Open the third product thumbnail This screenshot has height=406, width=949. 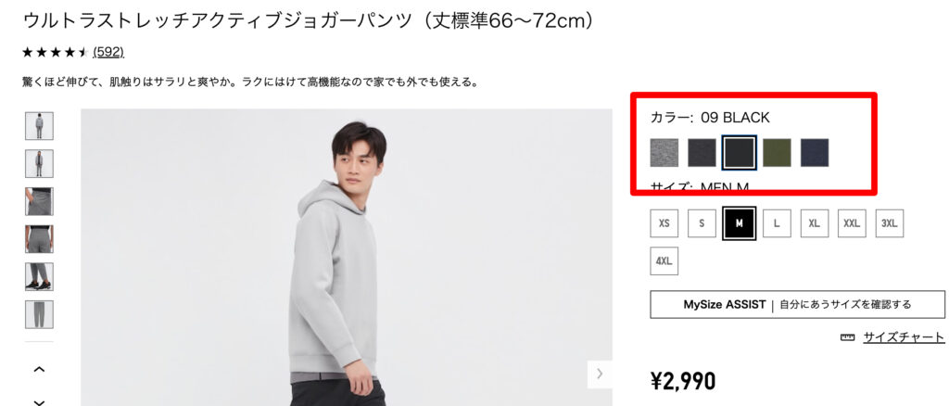[x=39, y=201]
